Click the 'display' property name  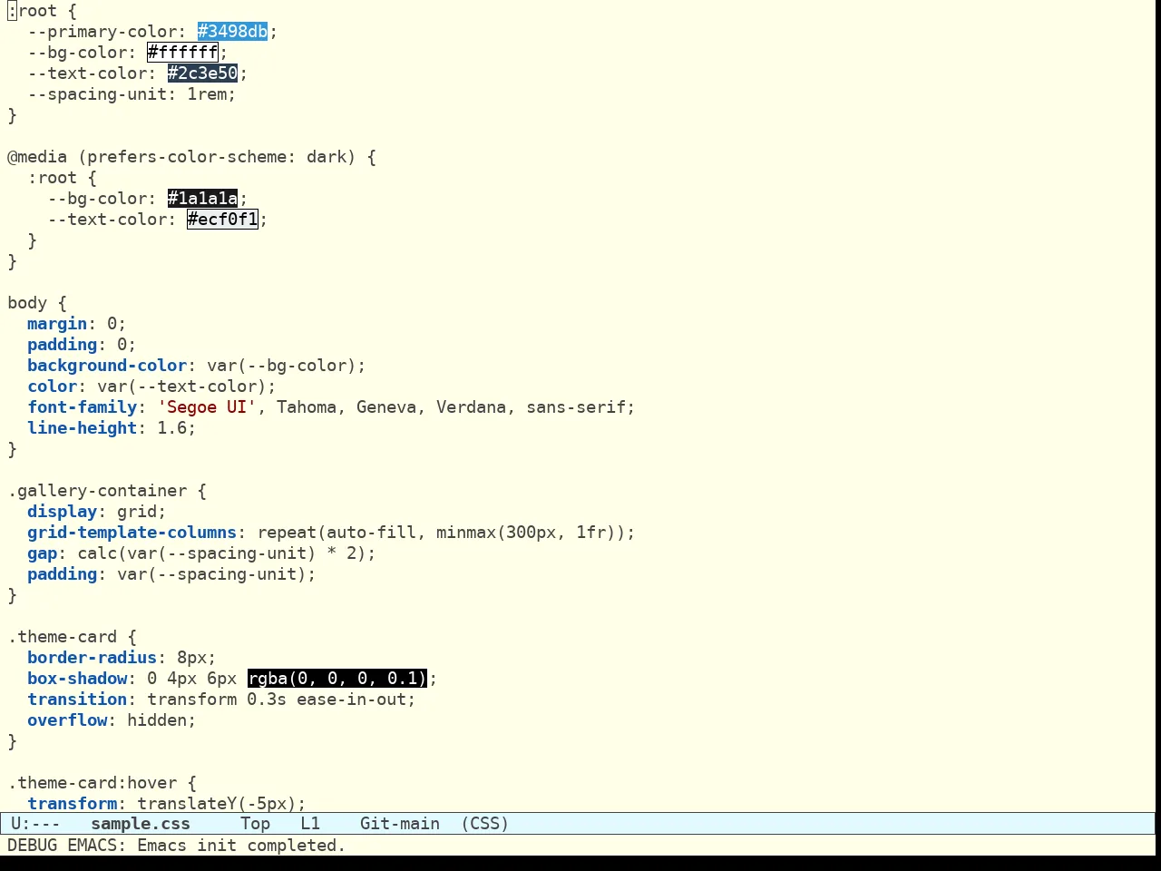click(62, 512)
